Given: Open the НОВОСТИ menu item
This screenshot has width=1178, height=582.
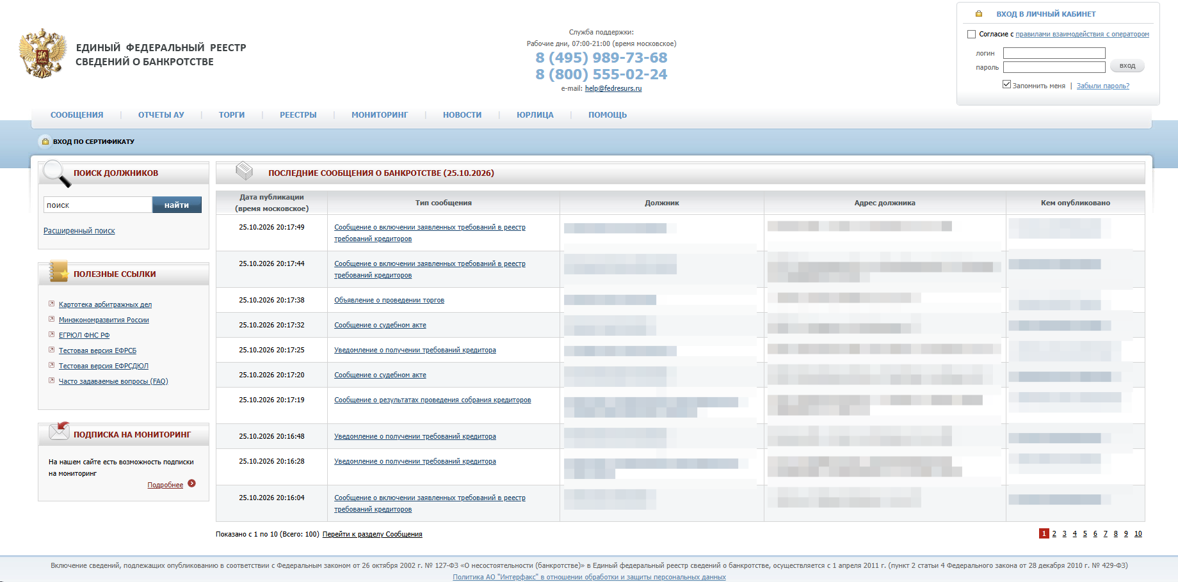Looking at the screenshot, I should pyautogui.click(x=462, y=115).
